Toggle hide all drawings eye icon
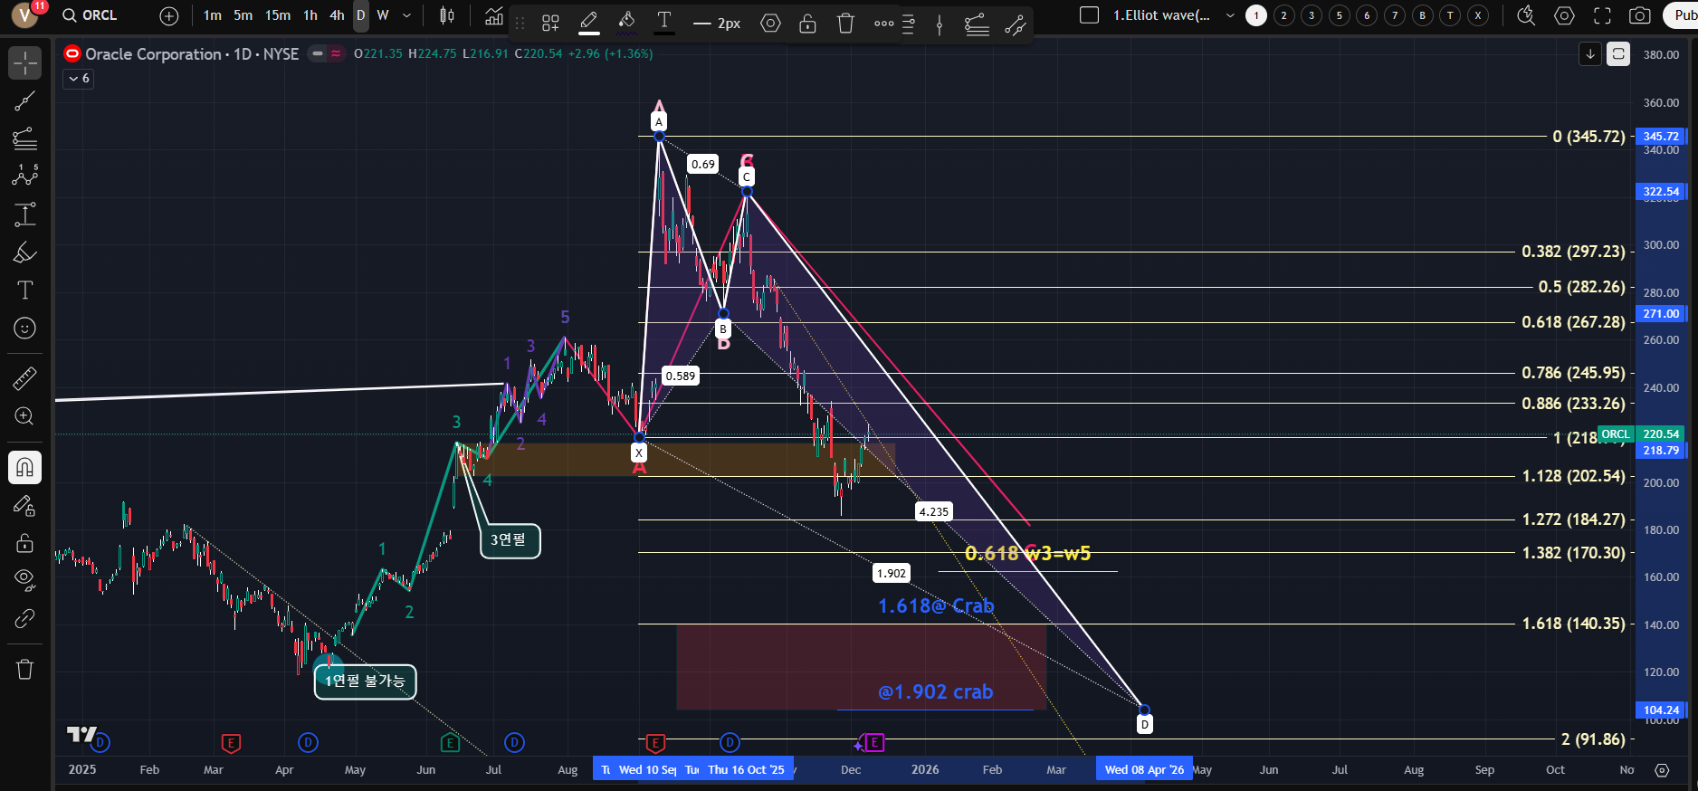The image size is (1698, 791). (x=24, y=579)
